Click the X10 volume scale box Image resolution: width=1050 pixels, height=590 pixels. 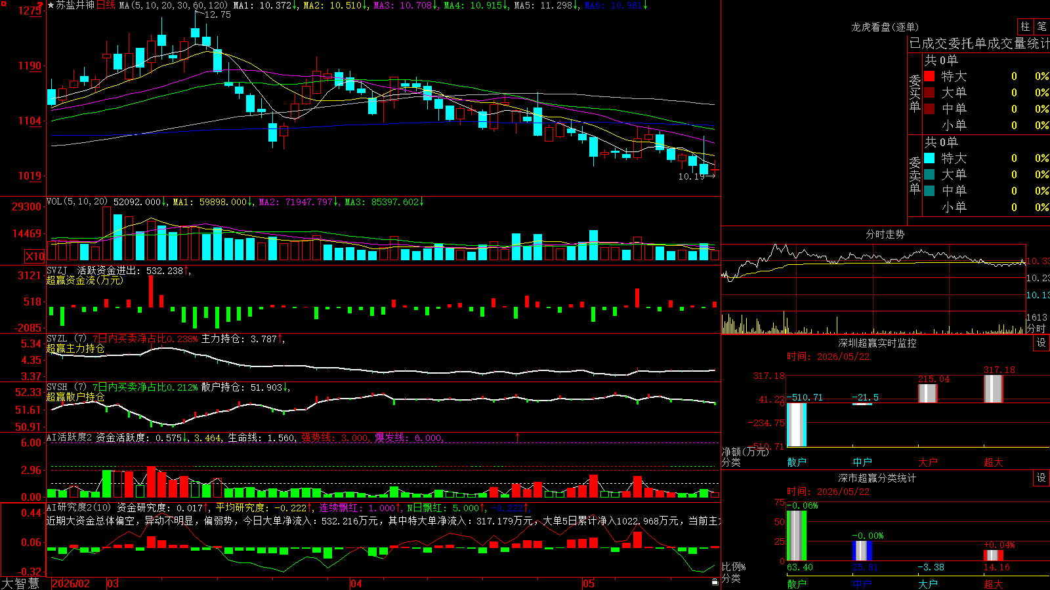click(35, 256)
